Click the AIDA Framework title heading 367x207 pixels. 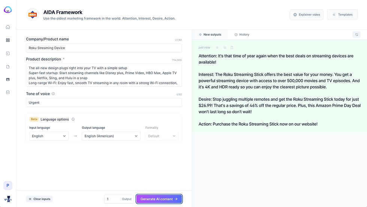pyautogui.click(x=63, y=12)
